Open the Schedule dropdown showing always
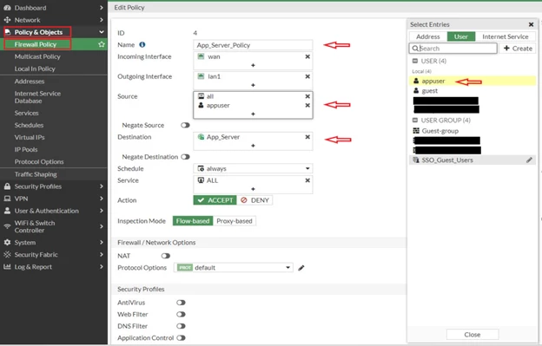 tap(253, 169)
